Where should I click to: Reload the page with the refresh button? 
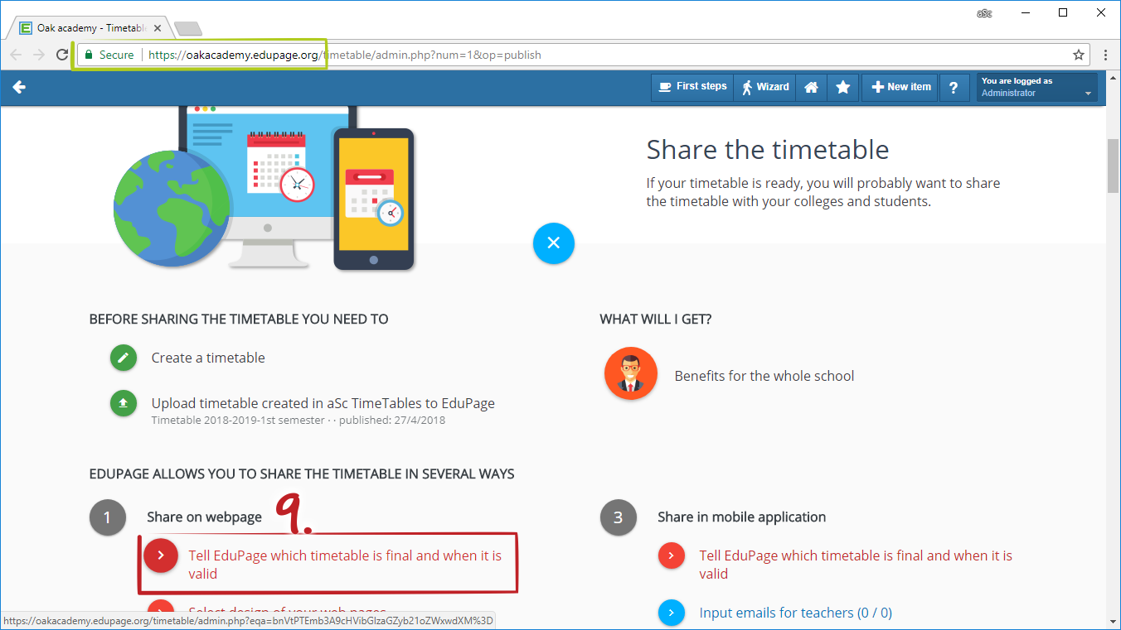(62, 55)
